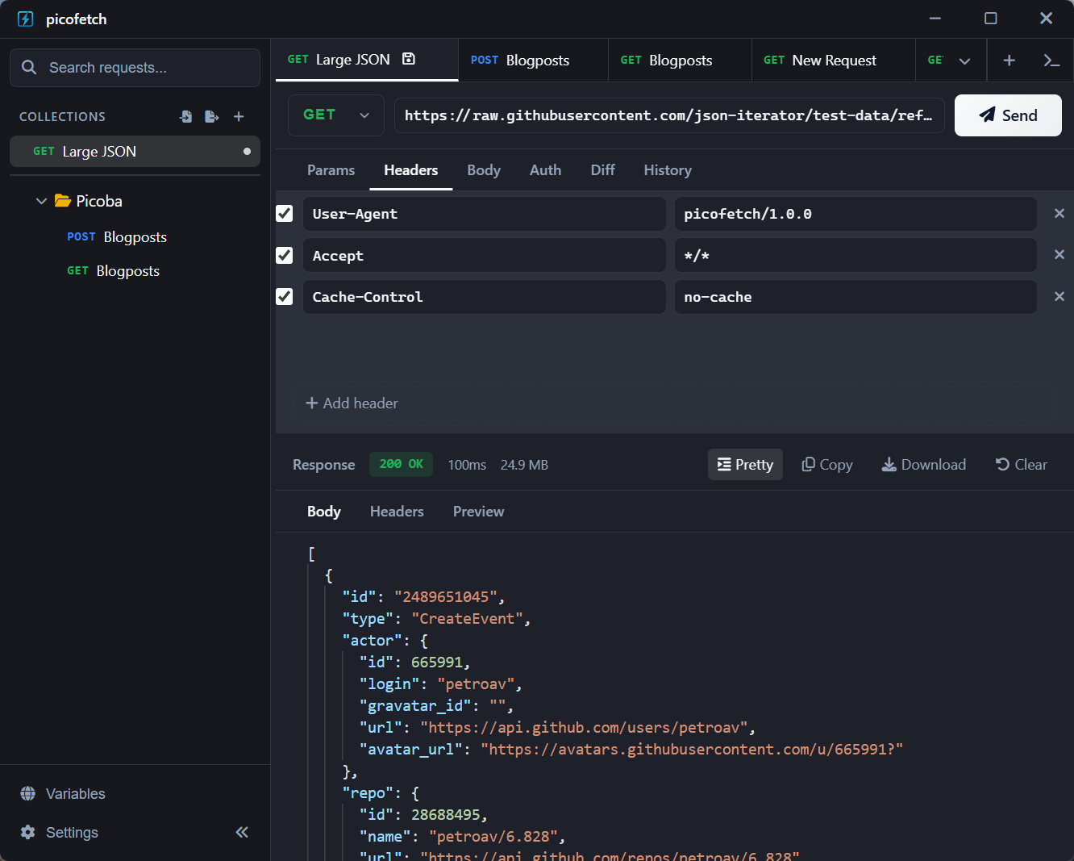This screenshot has width=1074, height=861.
Task: Click the import collection icon beside COLLECTIONS
Action: coord(186,117)
